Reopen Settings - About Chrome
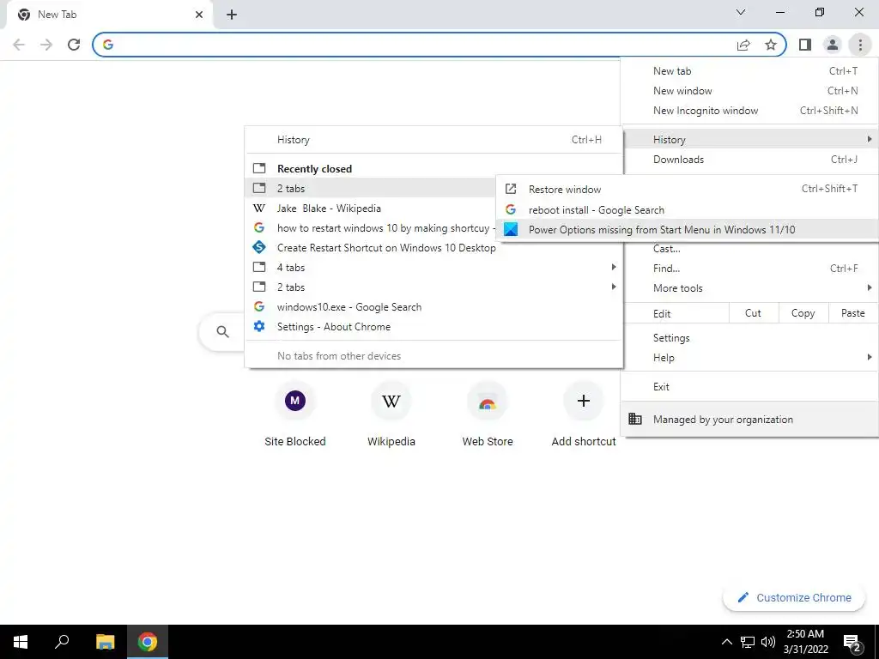 (x=433, y=327)
